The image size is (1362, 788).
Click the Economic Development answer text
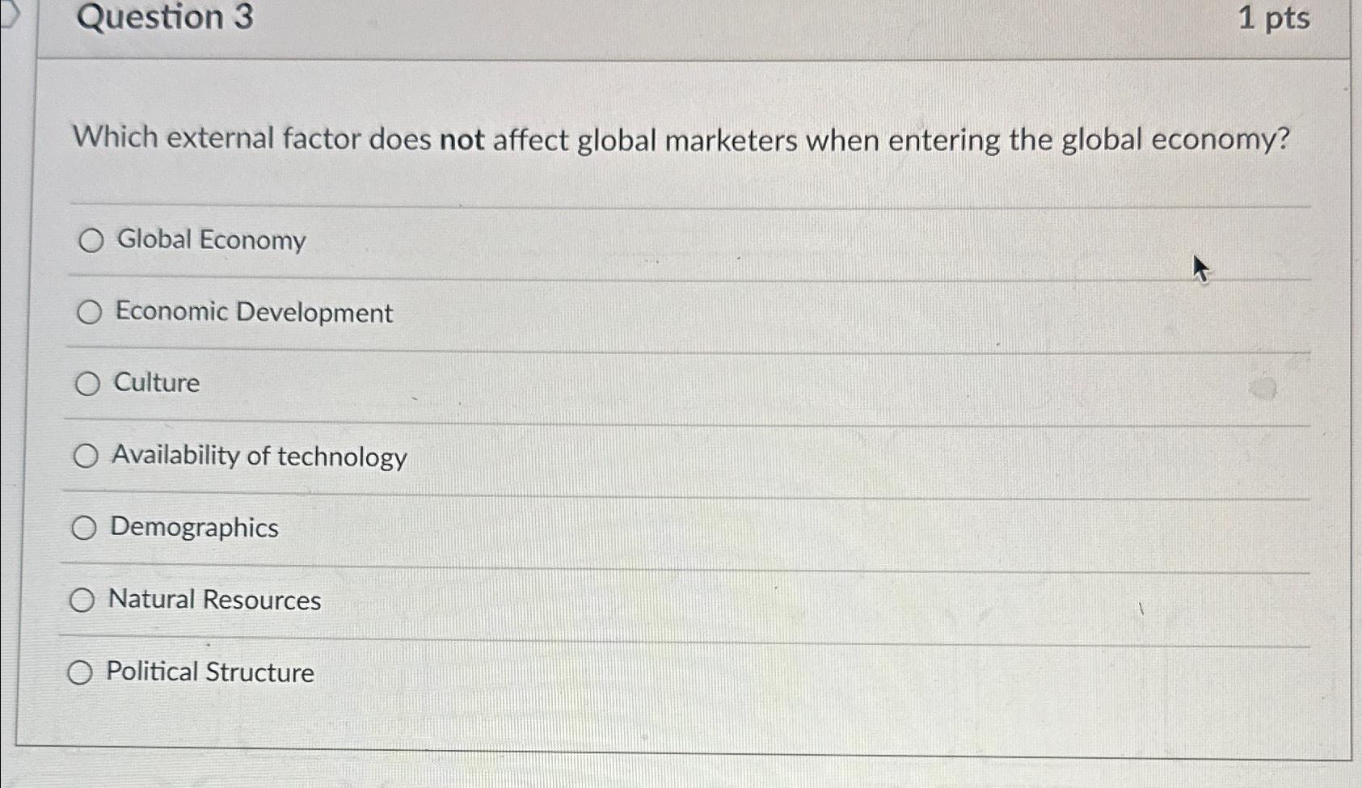pos(253,314)
